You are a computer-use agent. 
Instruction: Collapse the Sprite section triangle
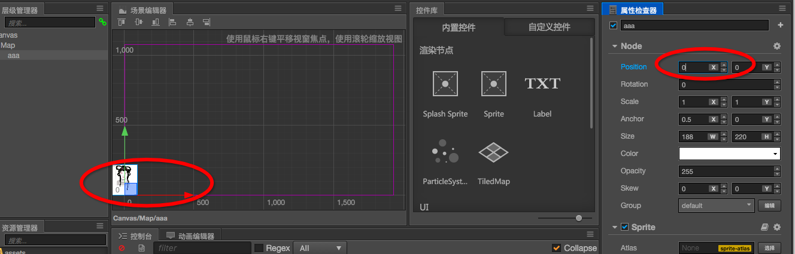[614, 228]
